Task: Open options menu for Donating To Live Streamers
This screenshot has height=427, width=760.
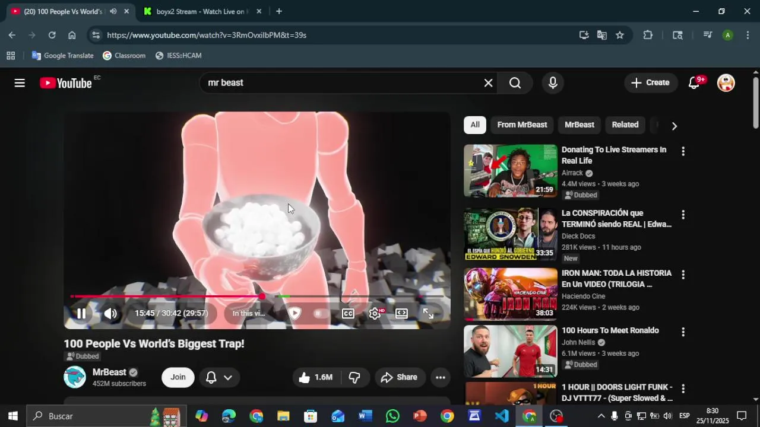Action: coord(683,152)
